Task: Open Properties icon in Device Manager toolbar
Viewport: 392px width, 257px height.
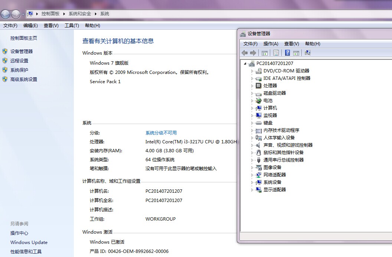Action: pos(276,53)
